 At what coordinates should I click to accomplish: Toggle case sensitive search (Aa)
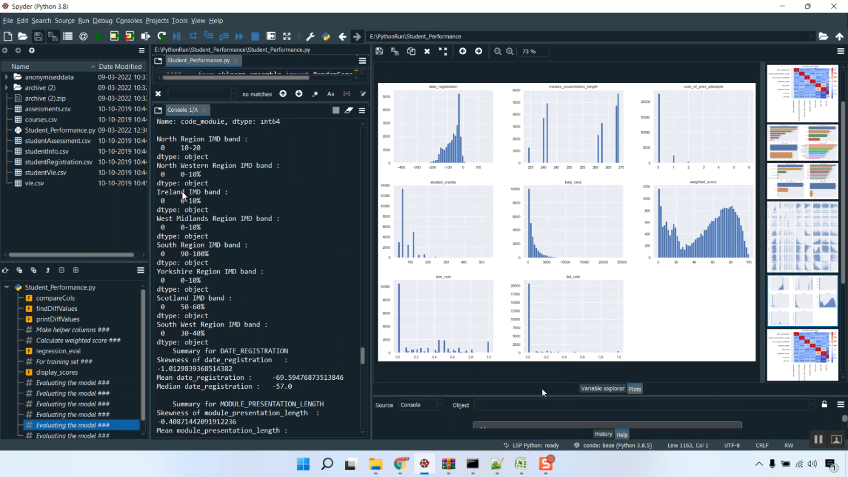[x=331, y=94]
